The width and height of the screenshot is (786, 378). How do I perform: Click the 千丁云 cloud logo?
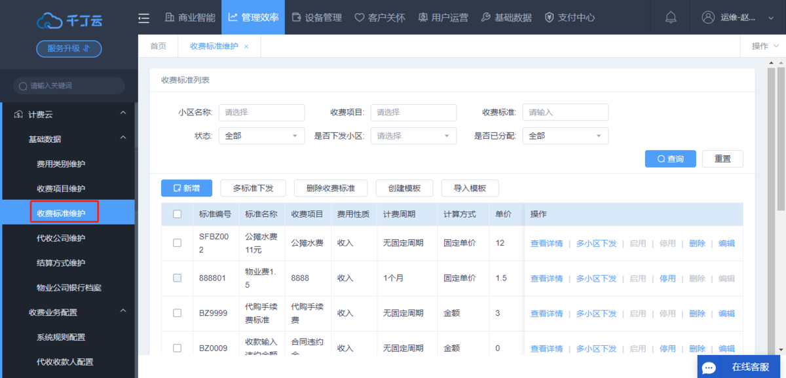[69, 20]
